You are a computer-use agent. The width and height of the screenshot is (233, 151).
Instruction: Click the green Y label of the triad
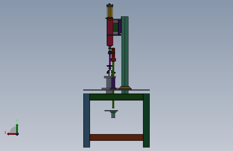(17, 121)
